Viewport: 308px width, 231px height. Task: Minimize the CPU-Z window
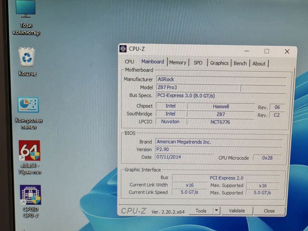pyautogui.click(x=247, y=51)
